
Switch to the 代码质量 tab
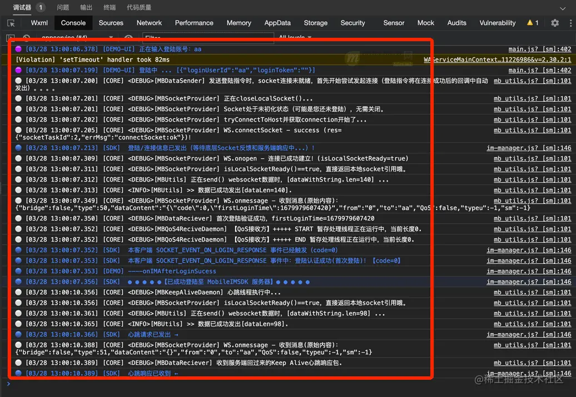click(x=139, y=7)
